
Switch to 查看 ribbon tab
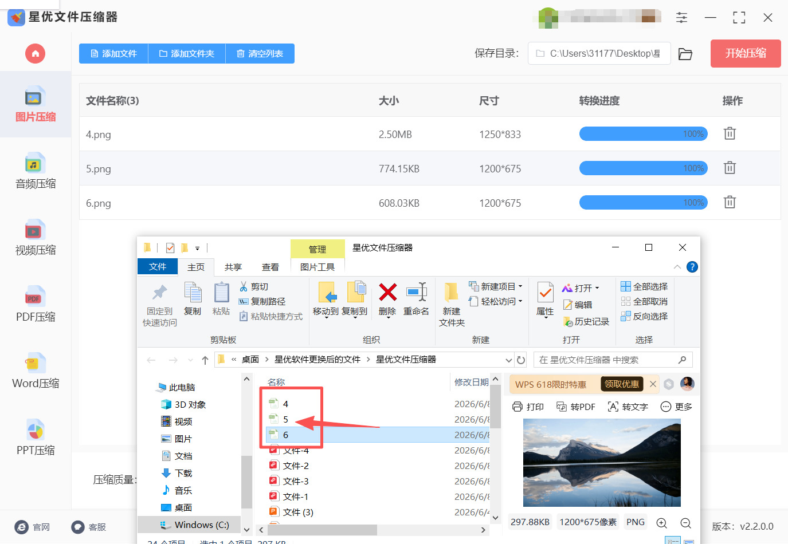coord(270,267)
